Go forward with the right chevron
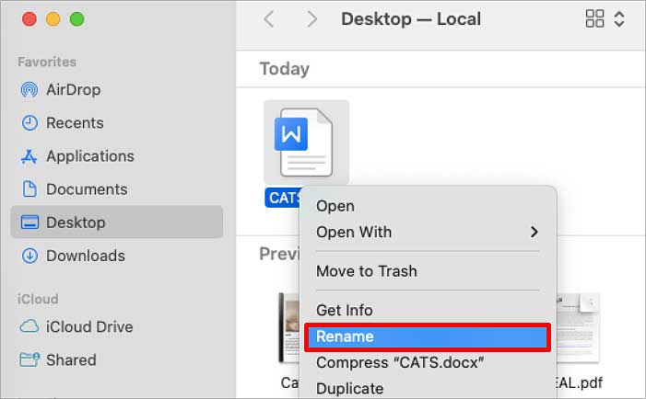This screenshot has width=646, height=399. pos(311,19)
